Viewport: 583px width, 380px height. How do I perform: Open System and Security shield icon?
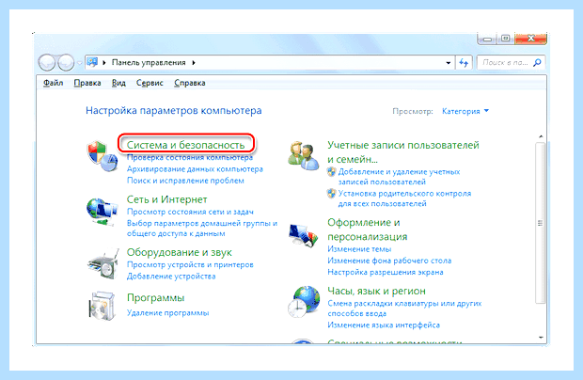102,156
